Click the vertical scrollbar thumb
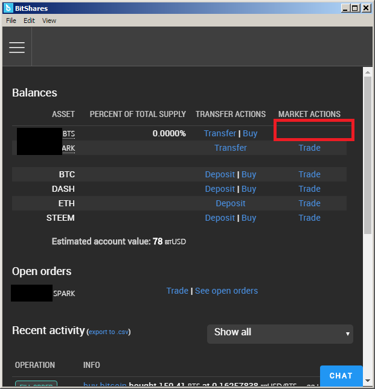 point(368,155)
